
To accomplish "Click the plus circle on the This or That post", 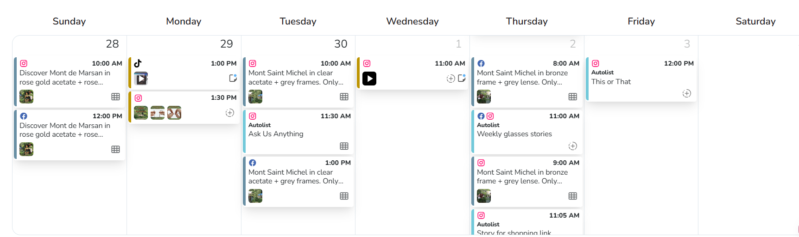I will [687, 93].
